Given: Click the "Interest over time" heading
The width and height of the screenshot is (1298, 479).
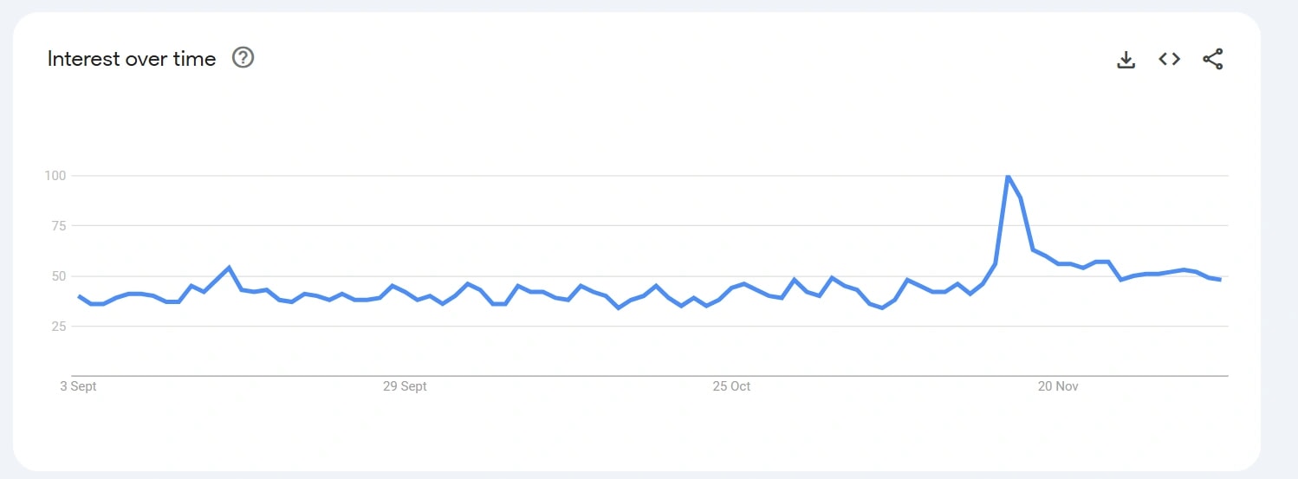Looking at the screenshot, I should click(x=132, y=59).
